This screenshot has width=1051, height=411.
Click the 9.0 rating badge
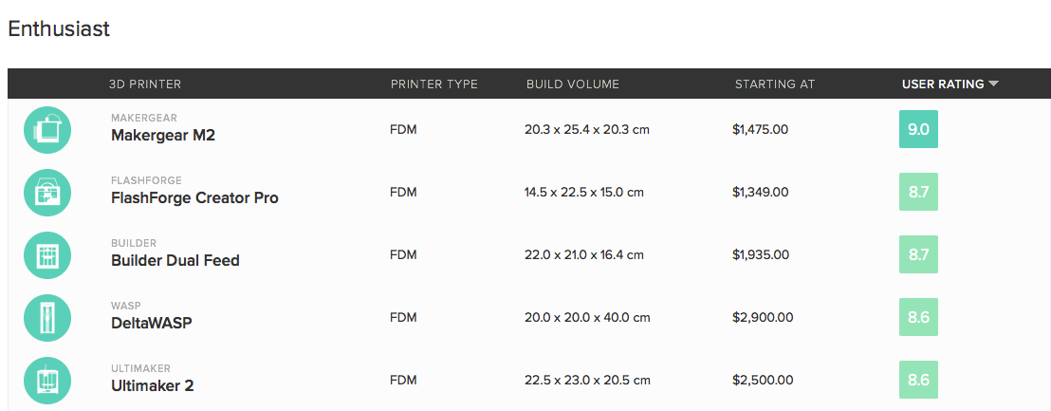click(918, 129)
